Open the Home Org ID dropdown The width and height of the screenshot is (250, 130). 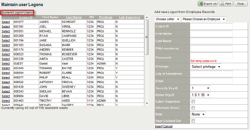click(200, 95)
